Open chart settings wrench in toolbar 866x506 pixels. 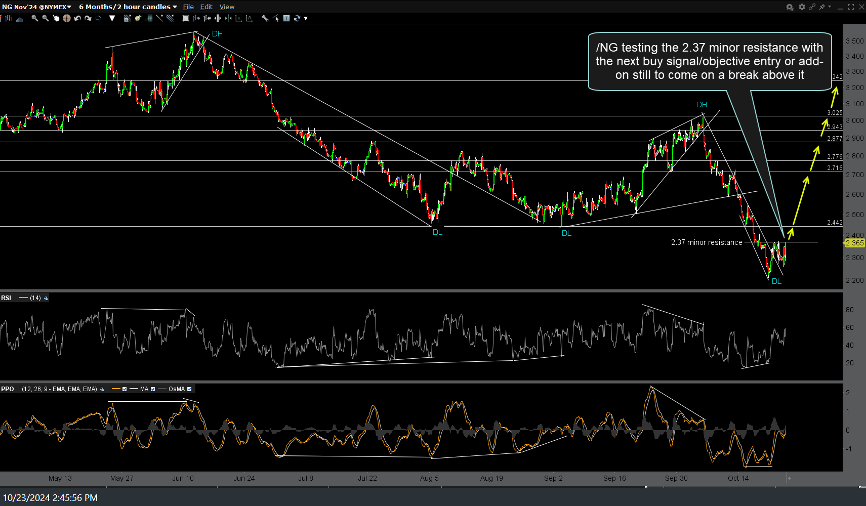[265, 18]
